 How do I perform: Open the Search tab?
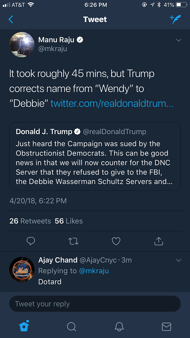(72, 326)
